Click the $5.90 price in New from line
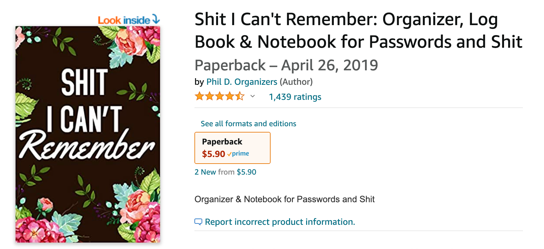Viewport: 544px width, 249px height. coord(246,172)
